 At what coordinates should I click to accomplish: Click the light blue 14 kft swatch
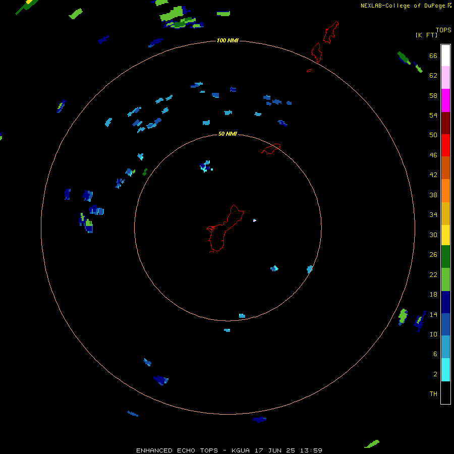coord(445,347)
